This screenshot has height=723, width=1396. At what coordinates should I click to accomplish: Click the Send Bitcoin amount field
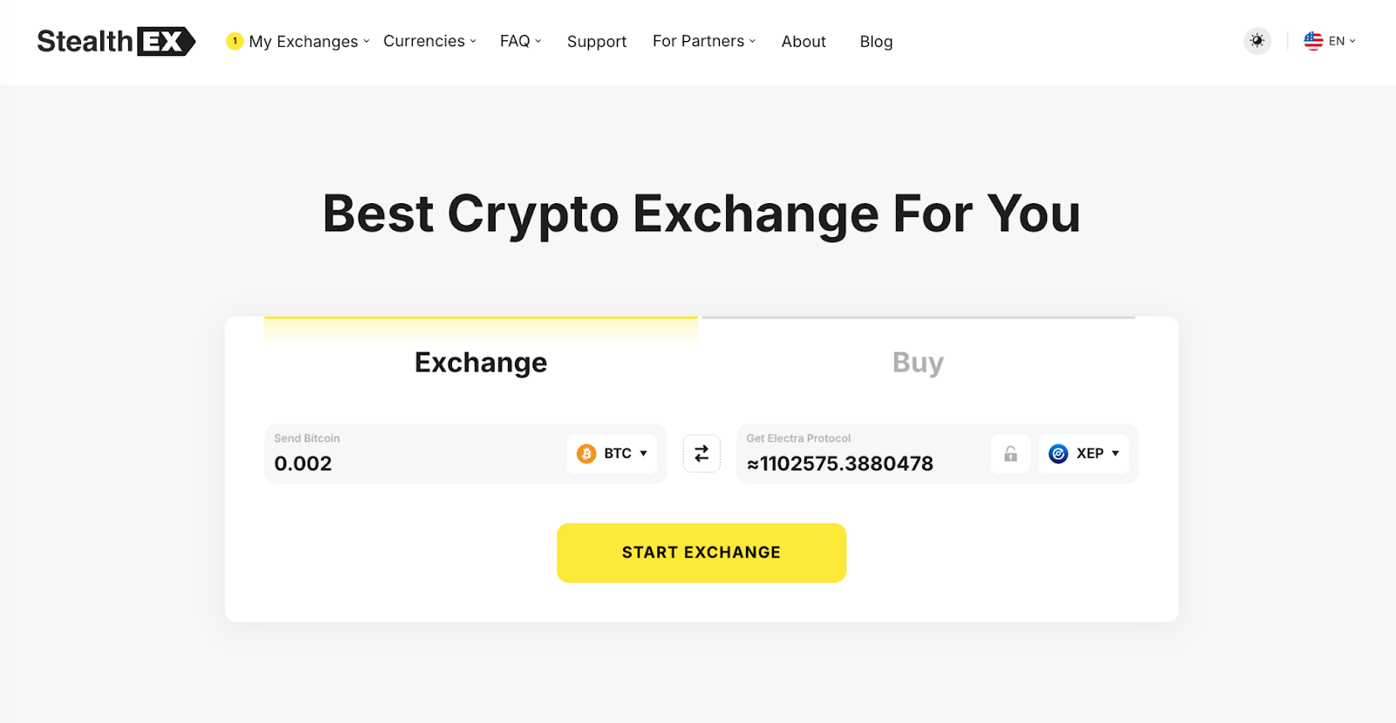coord(410,463)
